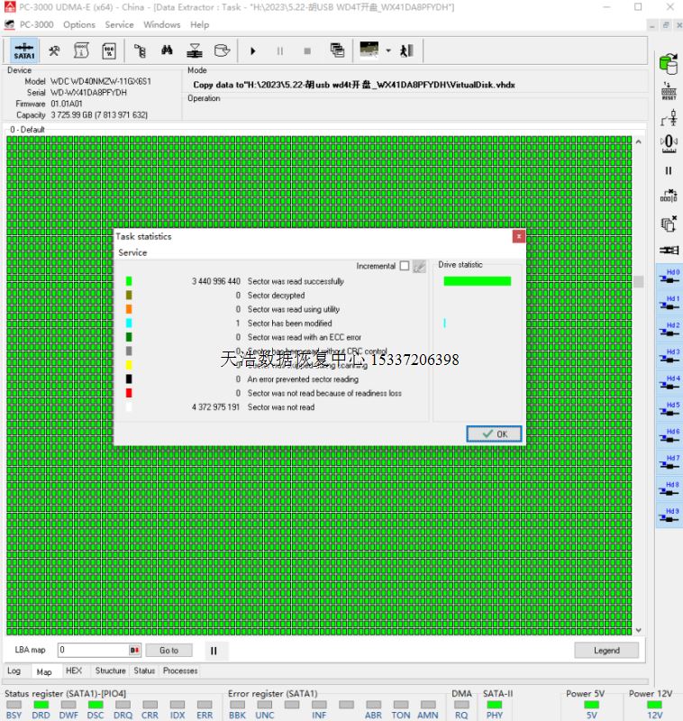The width and height of the screenshot is (683, 721).
Task: Click the LBA map input field
Action: [x=94, y=650]
